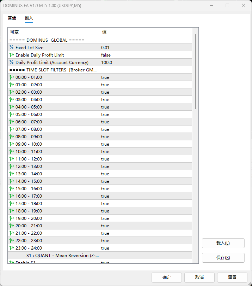Edit the Fixed Lot Size value 0.01

click(x=105, y=48)
